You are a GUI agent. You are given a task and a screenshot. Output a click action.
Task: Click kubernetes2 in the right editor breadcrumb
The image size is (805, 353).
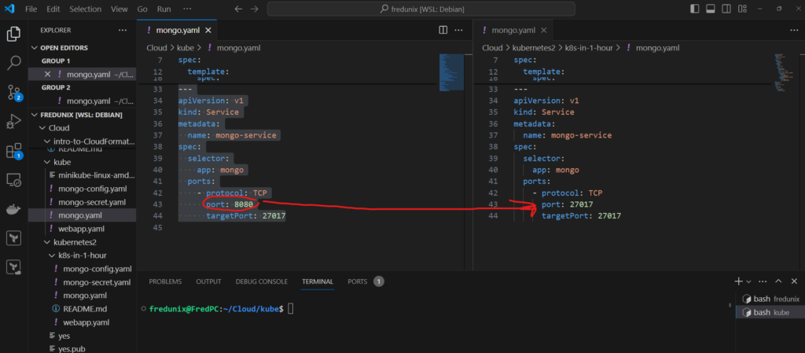534,48
